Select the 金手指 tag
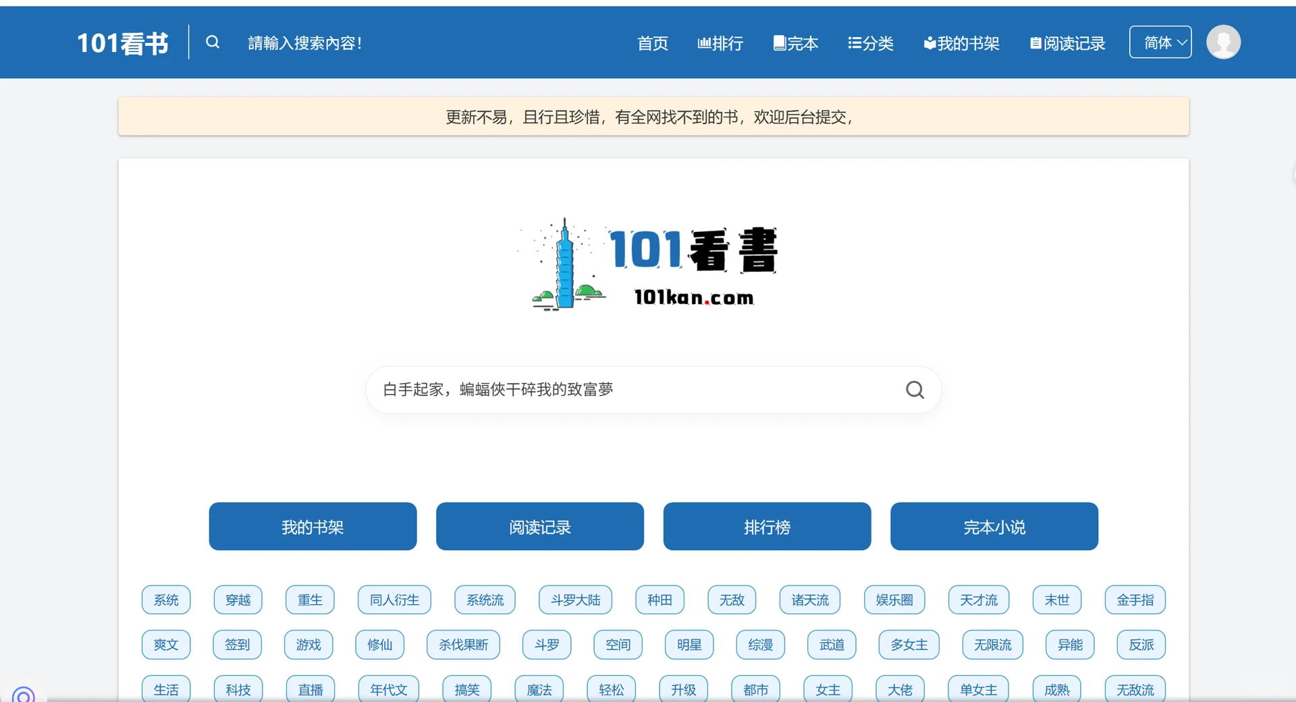The image size is (1296, 702). (1135, 600)
